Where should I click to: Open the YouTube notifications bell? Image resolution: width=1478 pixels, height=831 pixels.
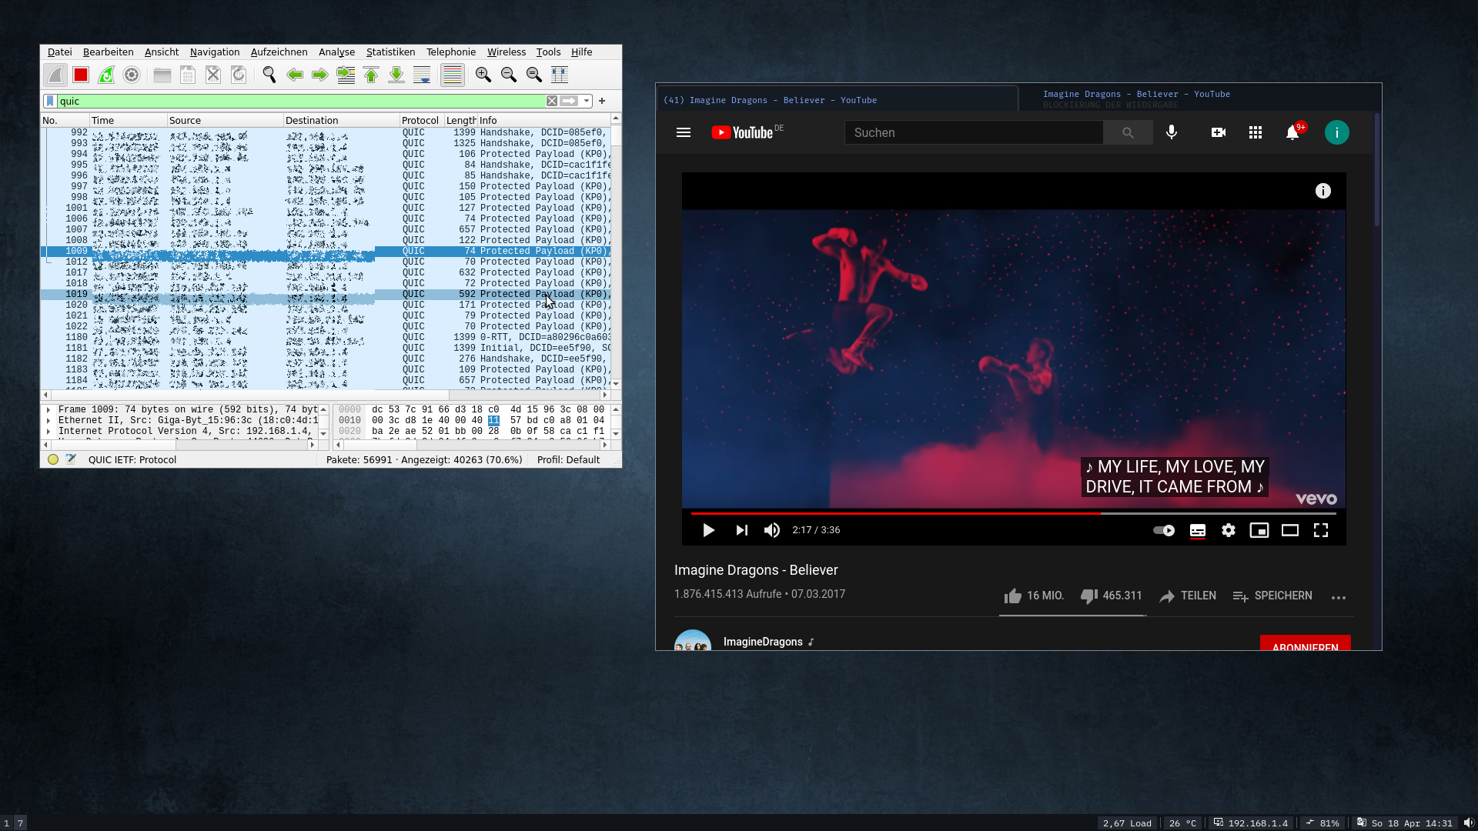[1292, 132]
